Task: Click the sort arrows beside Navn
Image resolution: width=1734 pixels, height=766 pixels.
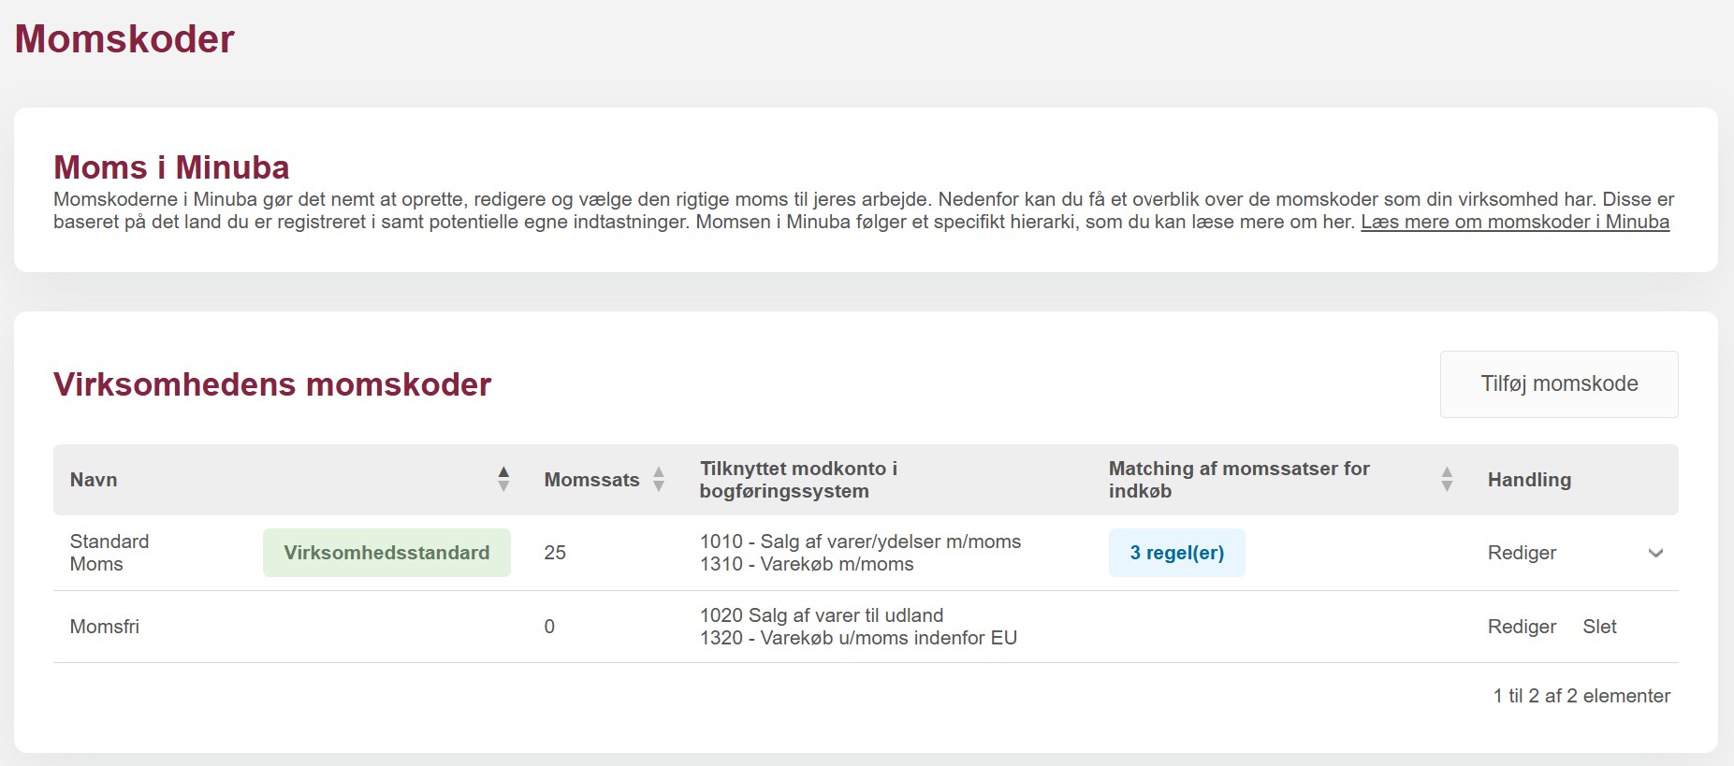Action: (503, 479)
